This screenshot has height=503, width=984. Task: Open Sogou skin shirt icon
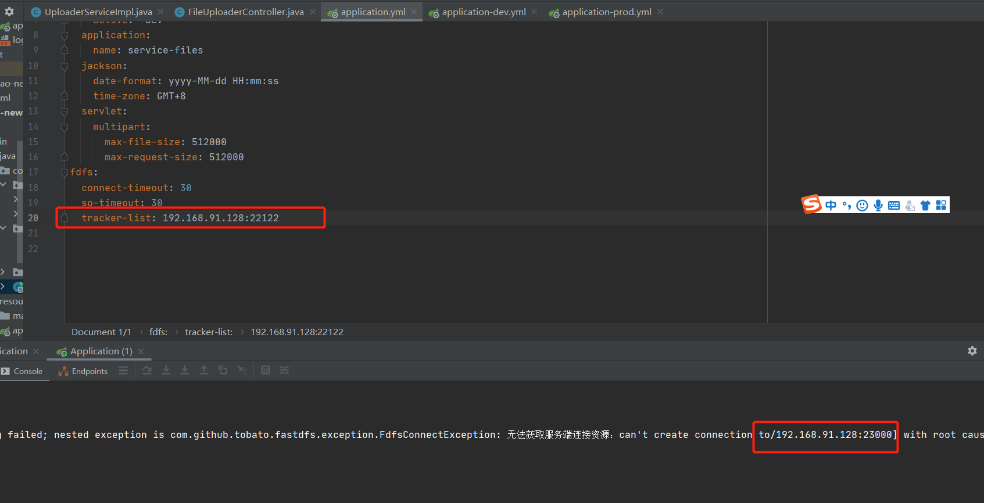point(925,205)
